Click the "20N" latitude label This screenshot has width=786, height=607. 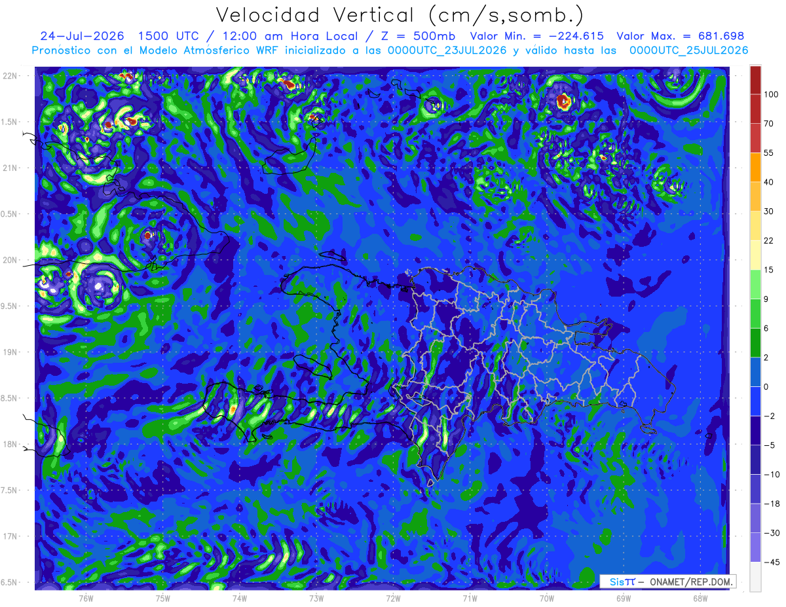tap(10, 260)
